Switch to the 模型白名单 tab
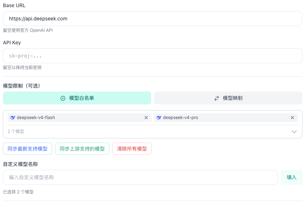This screenshot has width=306, height=207. [77, 98]
